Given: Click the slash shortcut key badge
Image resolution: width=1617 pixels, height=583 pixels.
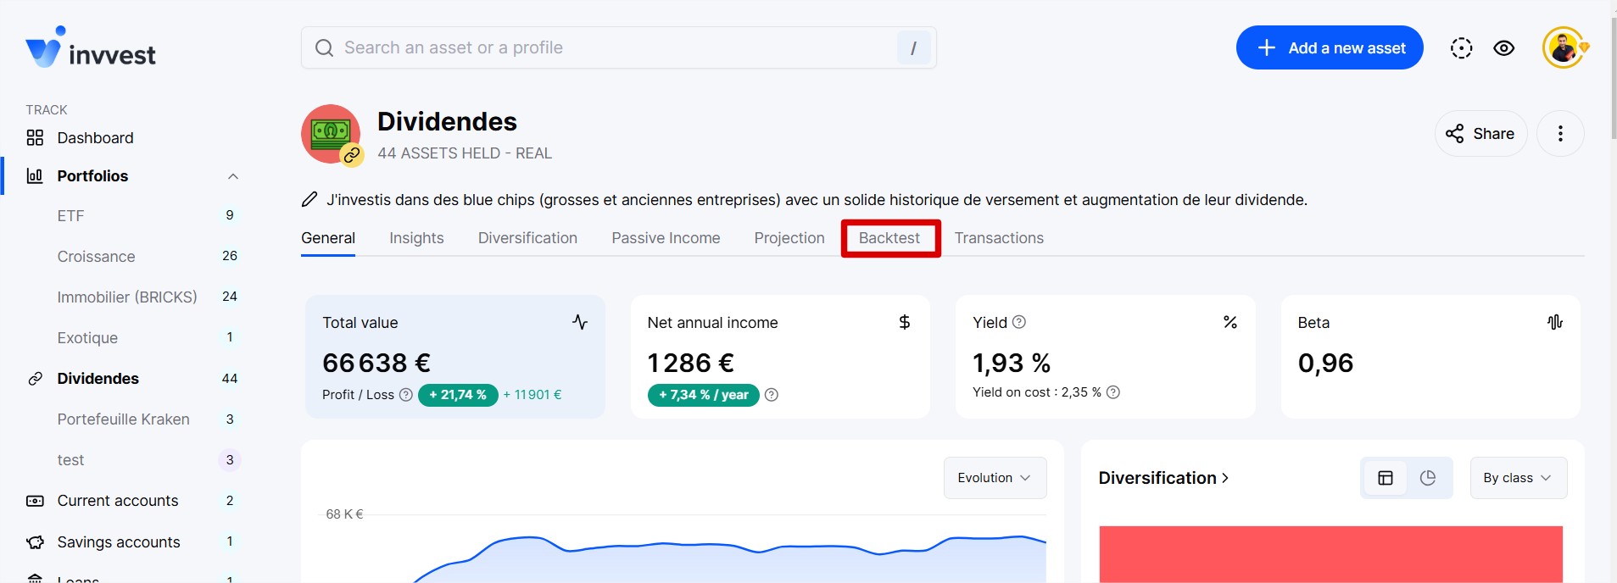Looking at the screenshot, I should pyautogui.click(x=913, y=48).
